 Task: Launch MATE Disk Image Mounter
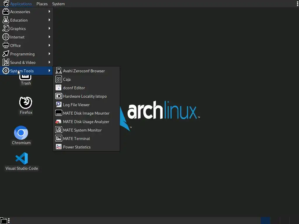pos(86,113)
